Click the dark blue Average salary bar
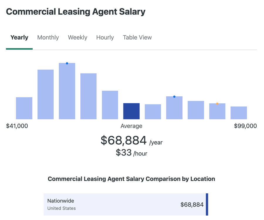Viewport: 264px width, 220px height. [131, 111]
